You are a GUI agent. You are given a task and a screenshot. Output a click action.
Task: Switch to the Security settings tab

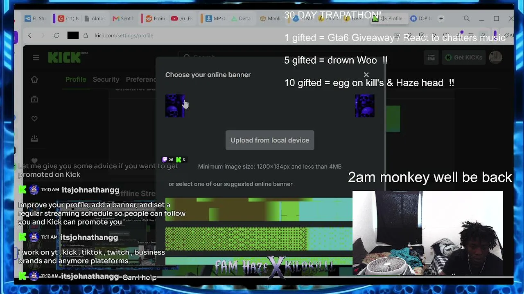click(106, 79)
